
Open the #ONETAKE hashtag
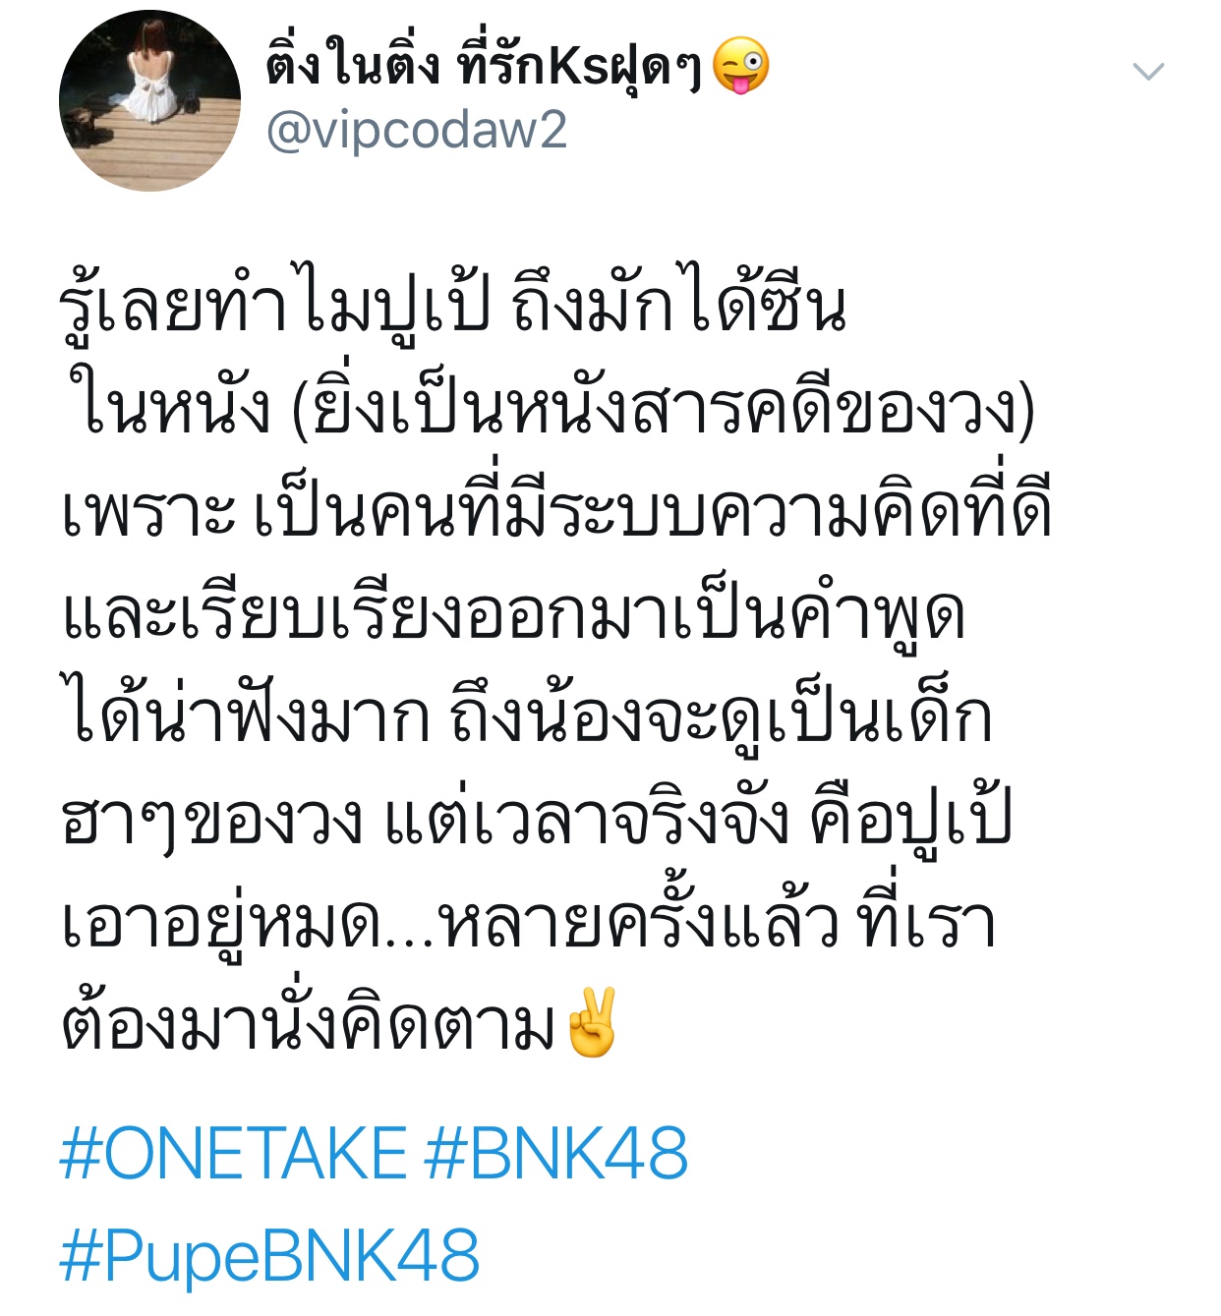point(233,1153)
